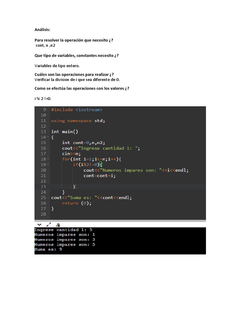Click 'Como se efectúa las operaciones' question

pyautogui.click(x=82, y=89)
